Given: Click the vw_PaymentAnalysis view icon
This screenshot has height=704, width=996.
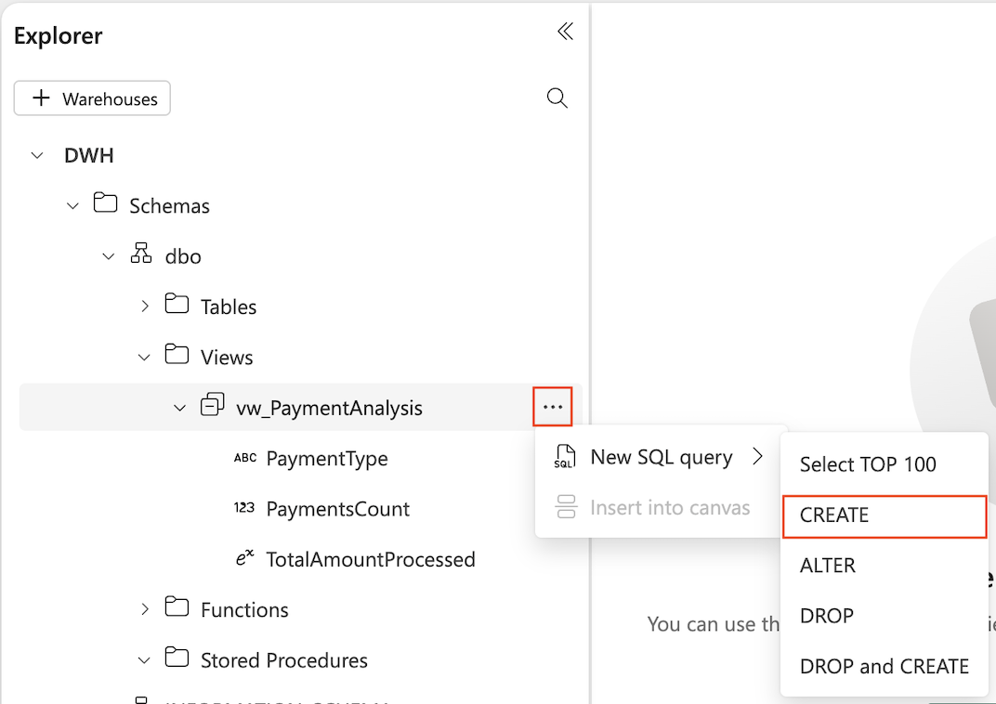Looking at the screenshot, I should 214,406.
